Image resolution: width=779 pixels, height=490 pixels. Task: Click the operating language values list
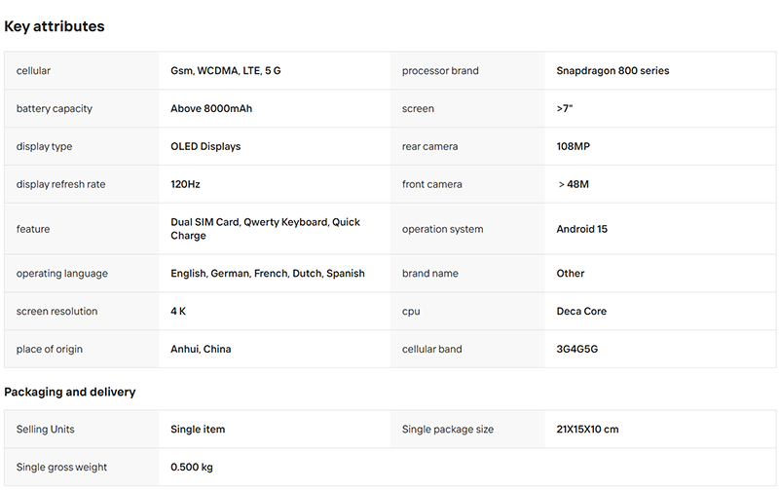coord(267,274)
